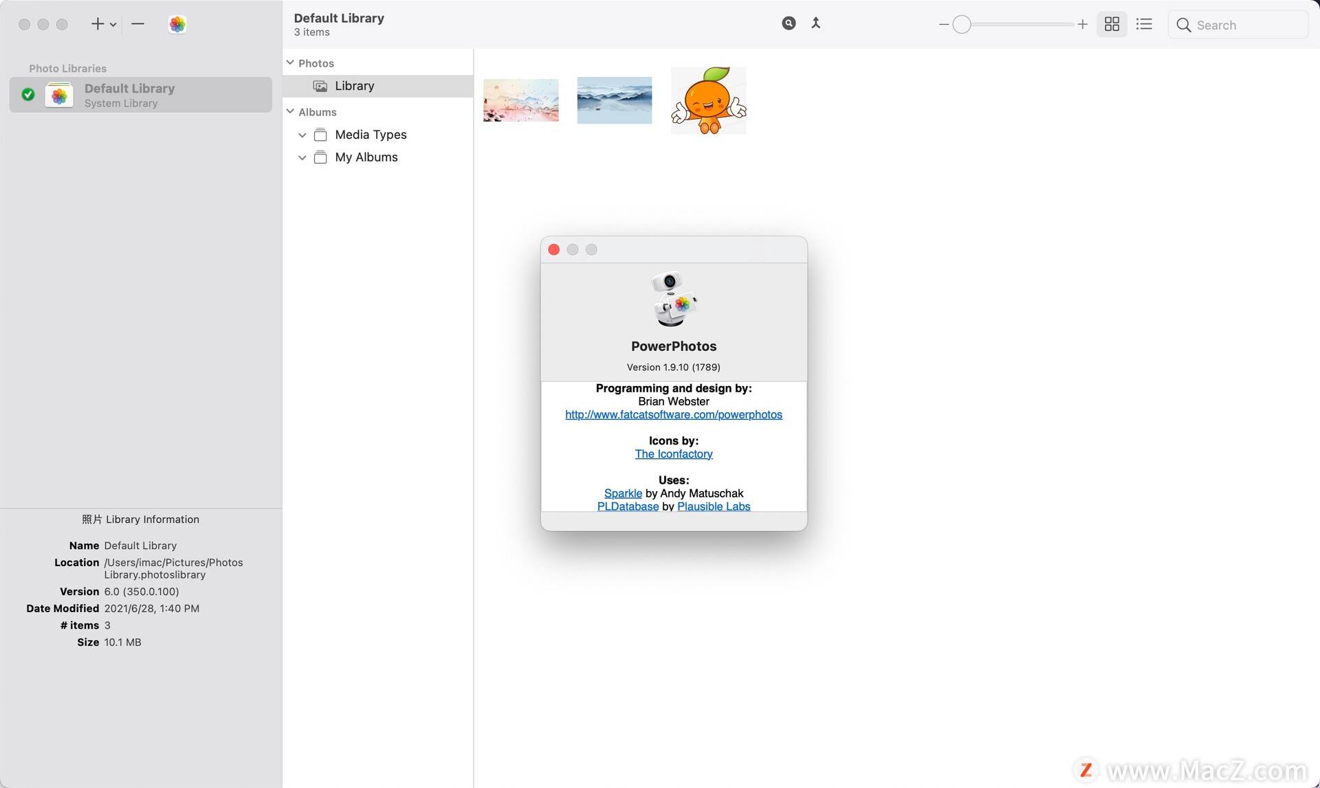The width and height of the screenshot is (1320, 788).
Task: Click the find duplicates toolbar icon
Action: coord(789,23)
